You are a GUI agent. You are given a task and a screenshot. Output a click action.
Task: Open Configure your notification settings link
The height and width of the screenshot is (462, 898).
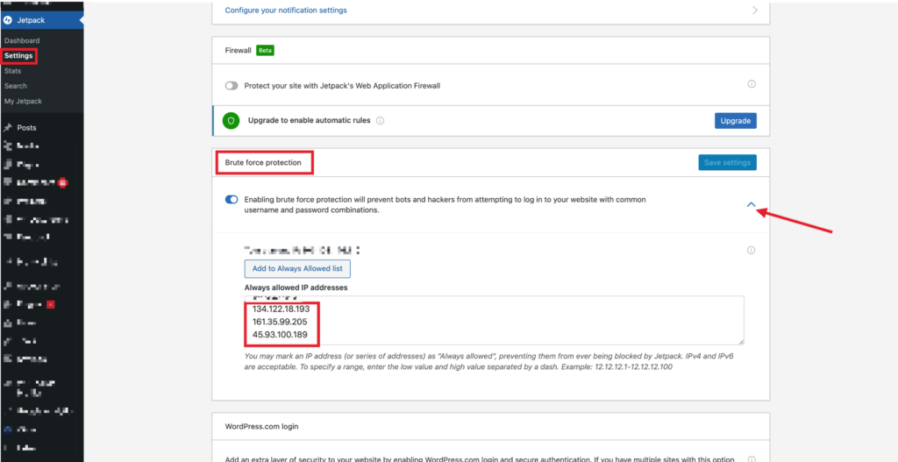(286, 11)
